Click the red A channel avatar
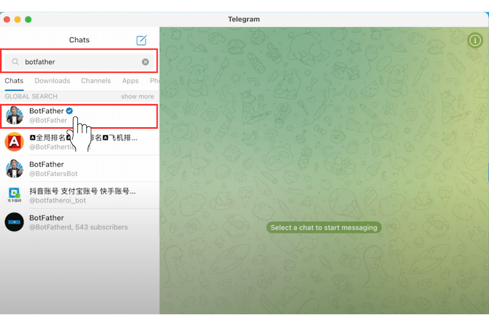Viewport: 489px width, 326px height. [14, 142]
